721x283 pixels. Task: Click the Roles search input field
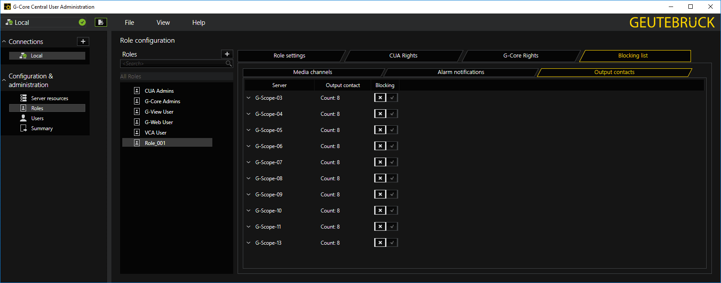pyautogui.click(x=172, y=64)
